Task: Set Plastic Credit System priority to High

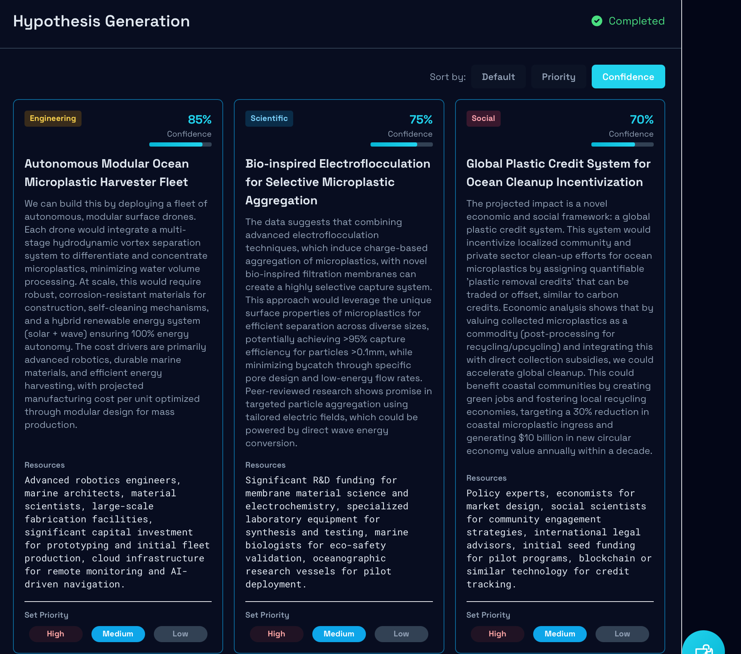Action: pyautogui.click(x=497, y=634)
